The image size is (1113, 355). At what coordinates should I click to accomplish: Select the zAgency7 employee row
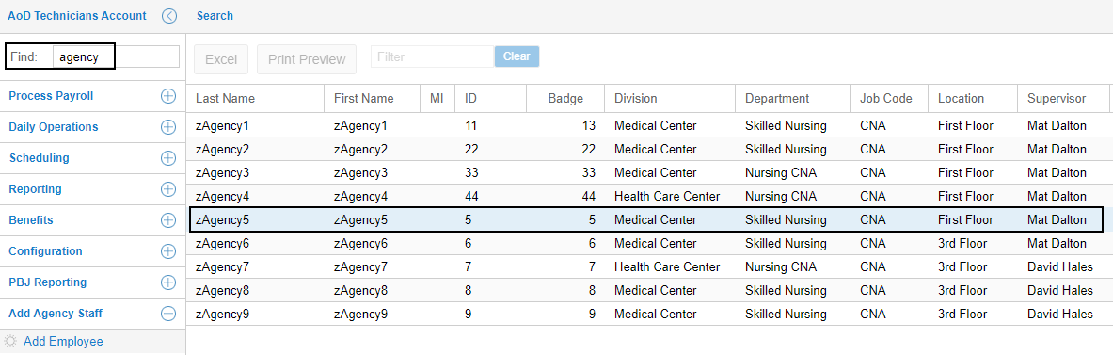click(648, 267)
